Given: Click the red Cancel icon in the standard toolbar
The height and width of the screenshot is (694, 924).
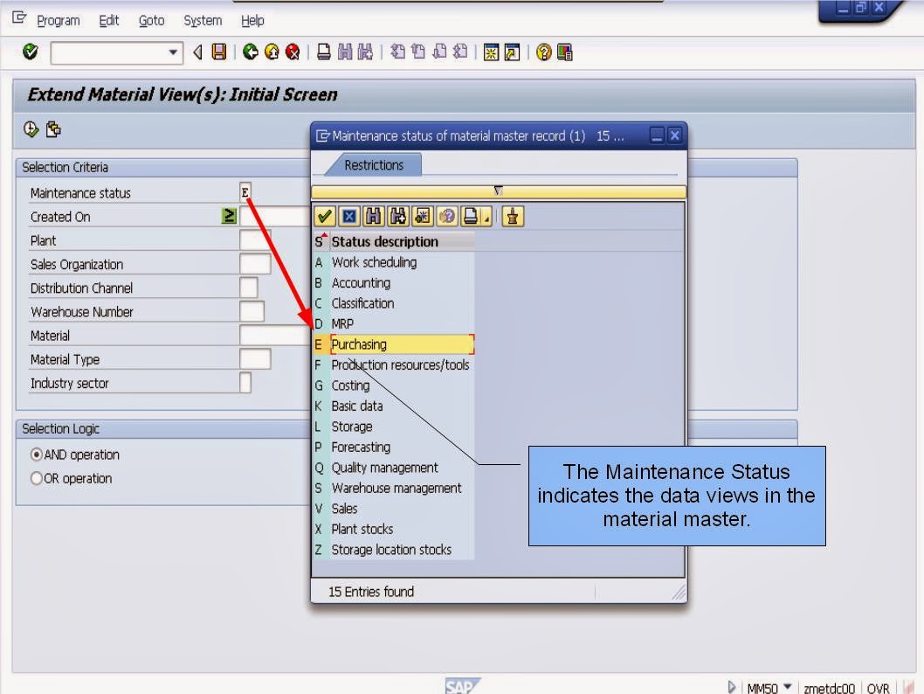Looking at the screenshot, I should coord(293,52).
